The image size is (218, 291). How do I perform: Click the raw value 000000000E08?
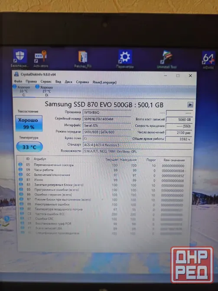tap(173, 171)
